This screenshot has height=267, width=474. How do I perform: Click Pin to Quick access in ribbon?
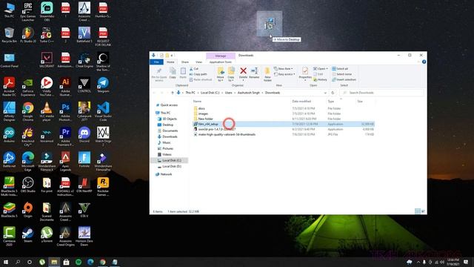159,74
